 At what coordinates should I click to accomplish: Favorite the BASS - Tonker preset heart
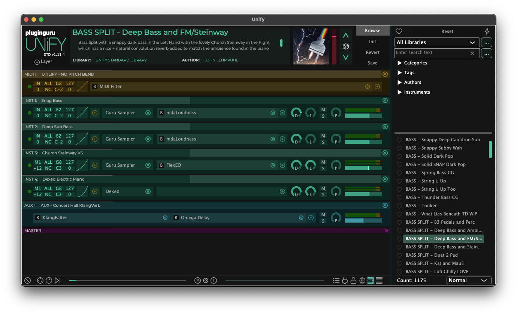pyautogui.click(x=399, y=206)
